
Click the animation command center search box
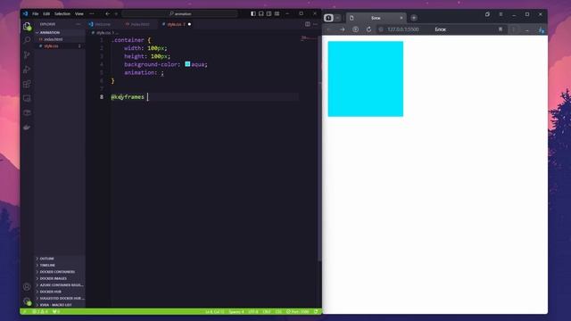180,14
